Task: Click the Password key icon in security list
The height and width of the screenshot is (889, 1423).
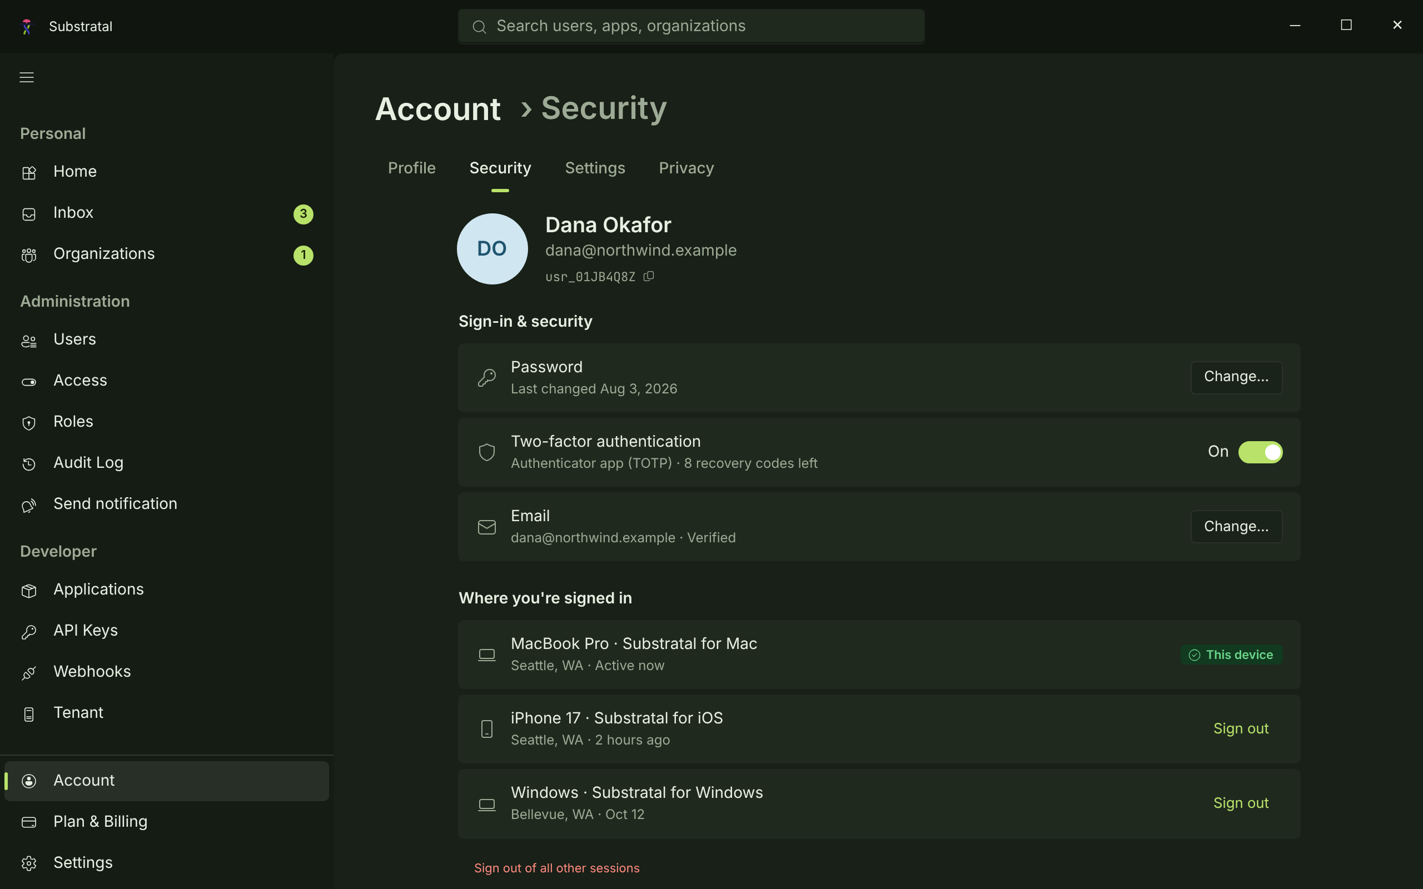Action: click(486, 377)
